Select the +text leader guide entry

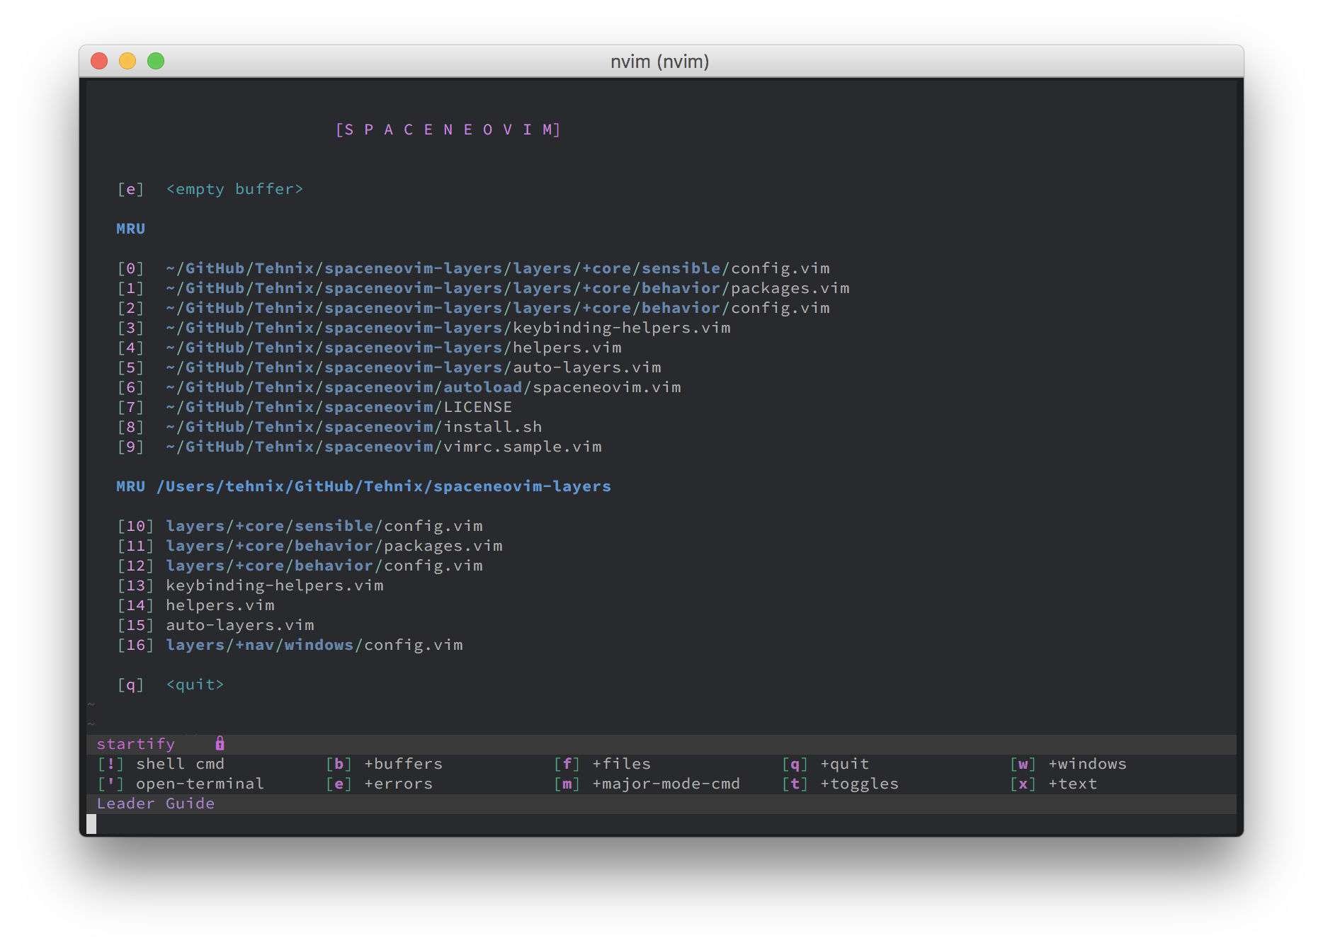click(1072, 784)
